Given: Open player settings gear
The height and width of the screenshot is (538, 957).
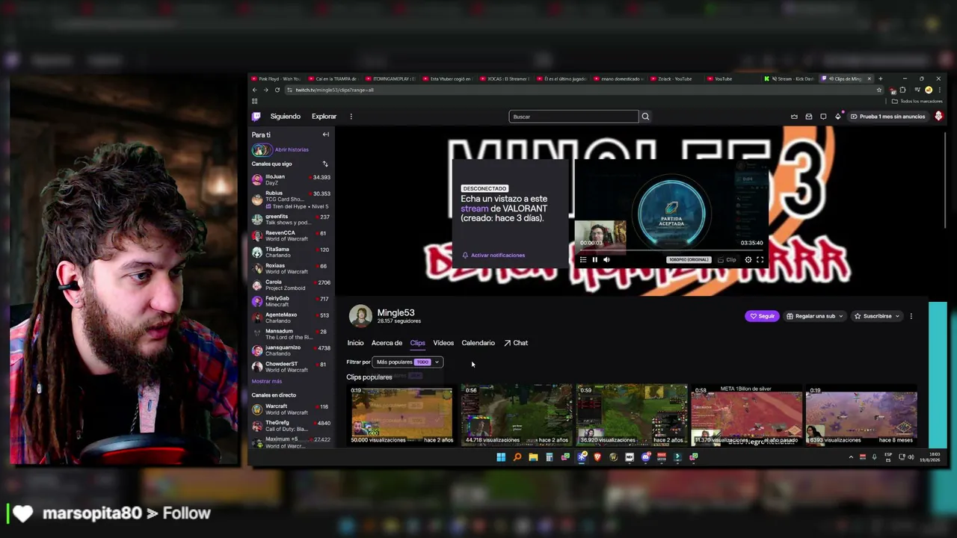Looking at the screenshot, I should (748, 260).
